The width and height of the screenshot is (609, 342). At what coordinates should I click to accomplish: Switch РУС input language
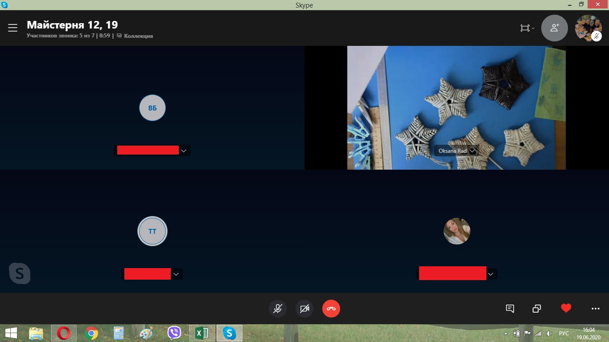564,334
